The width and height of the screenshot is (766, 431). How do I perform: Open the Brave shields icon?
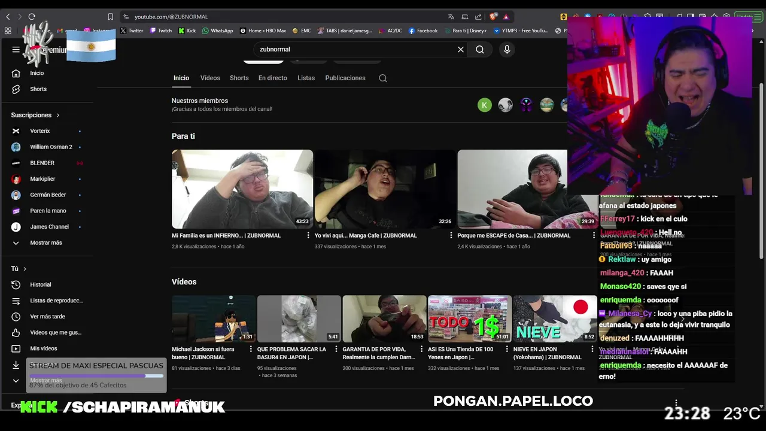pyautogui.click(x=493, y=17)
